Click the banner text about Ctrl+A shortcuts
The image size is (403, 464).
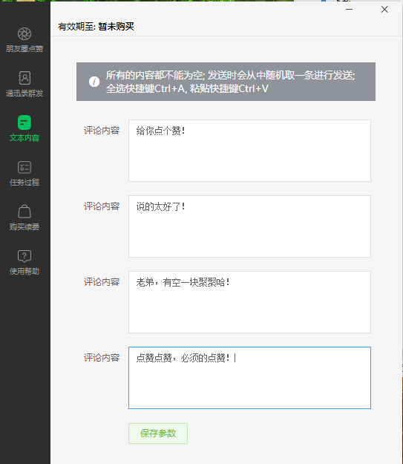click(187, 88)
